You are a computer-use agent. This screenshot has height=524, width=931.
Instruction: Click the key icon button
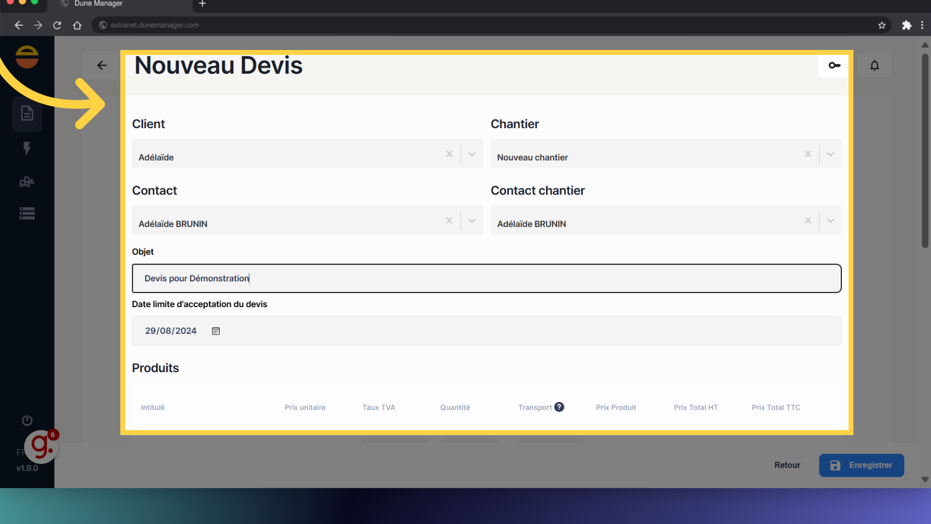click(834, 65)
